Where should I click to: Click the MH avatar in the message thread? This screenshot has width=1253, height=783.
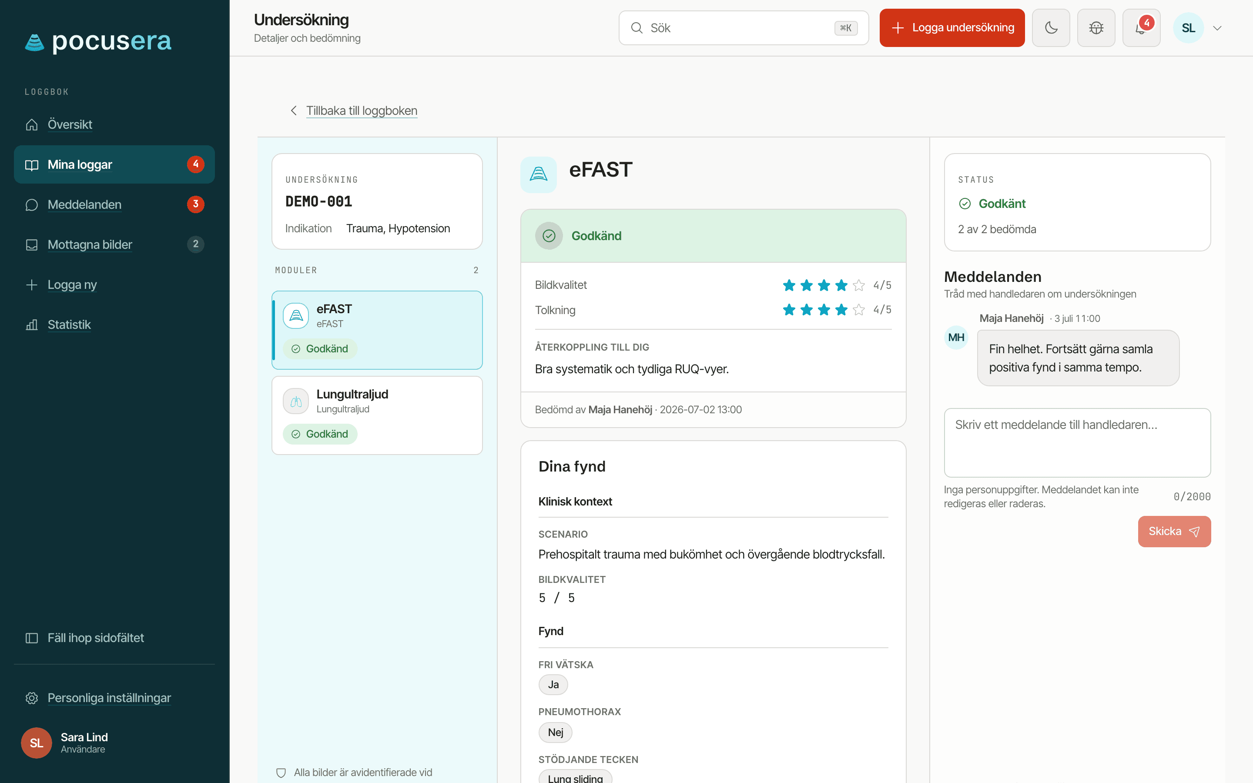pyautogui.click(x=956, y=338)
